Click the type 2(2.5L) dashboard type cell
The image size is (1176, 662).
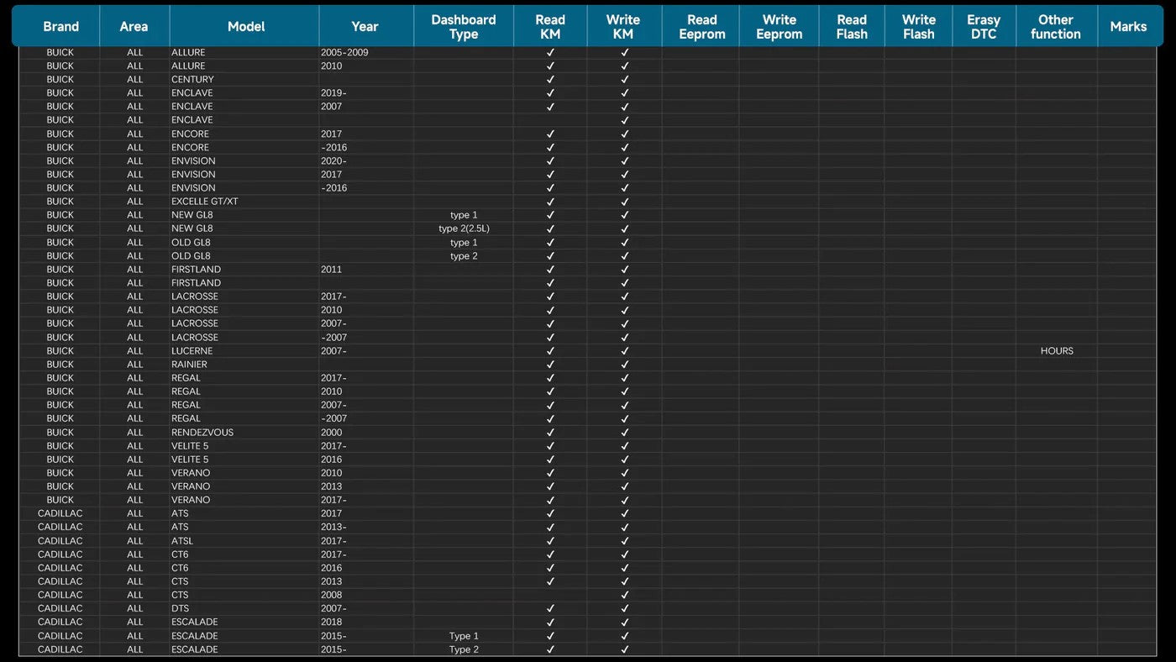[x=464, y=229]
